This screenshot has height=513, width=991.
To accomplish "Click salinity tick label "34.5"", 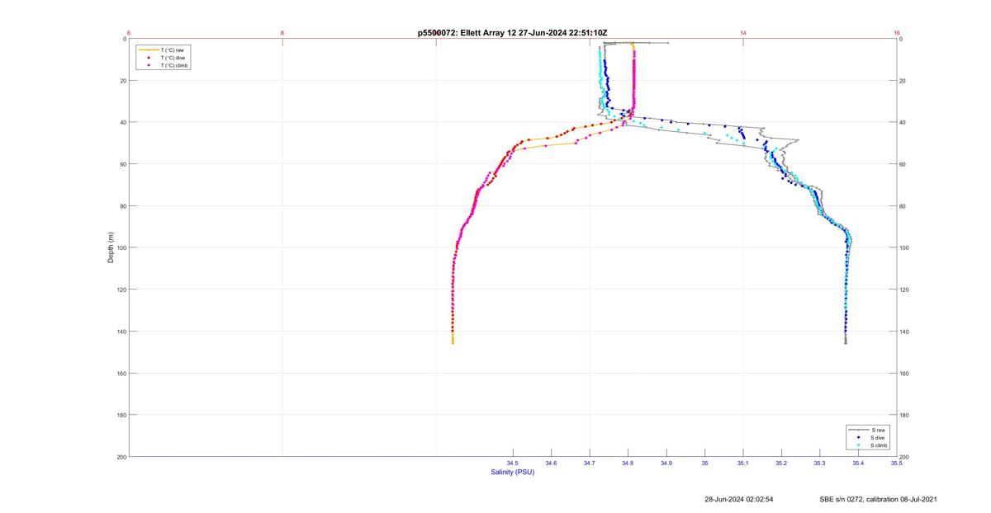I will (513, 464).
